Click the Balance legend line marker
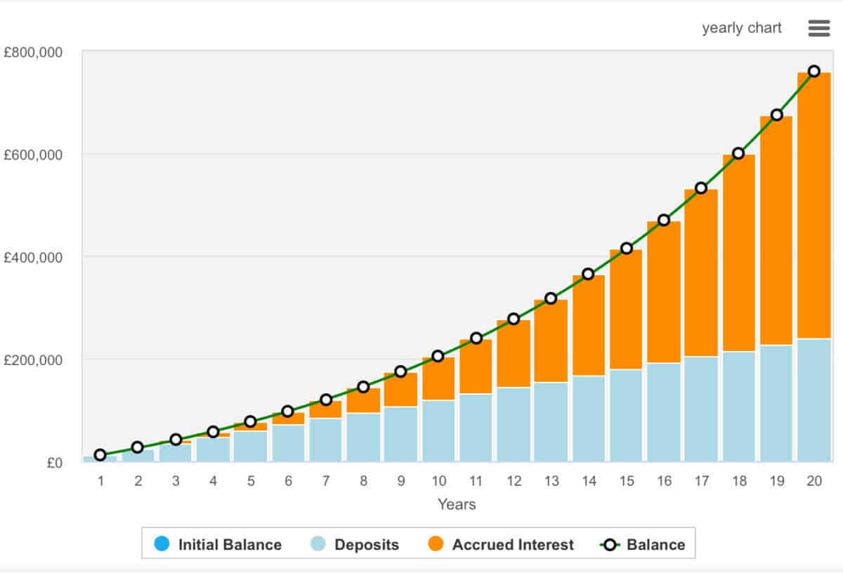Image resolution: width=843 pixels, height=573 pixels. click(x=610, y=544)
